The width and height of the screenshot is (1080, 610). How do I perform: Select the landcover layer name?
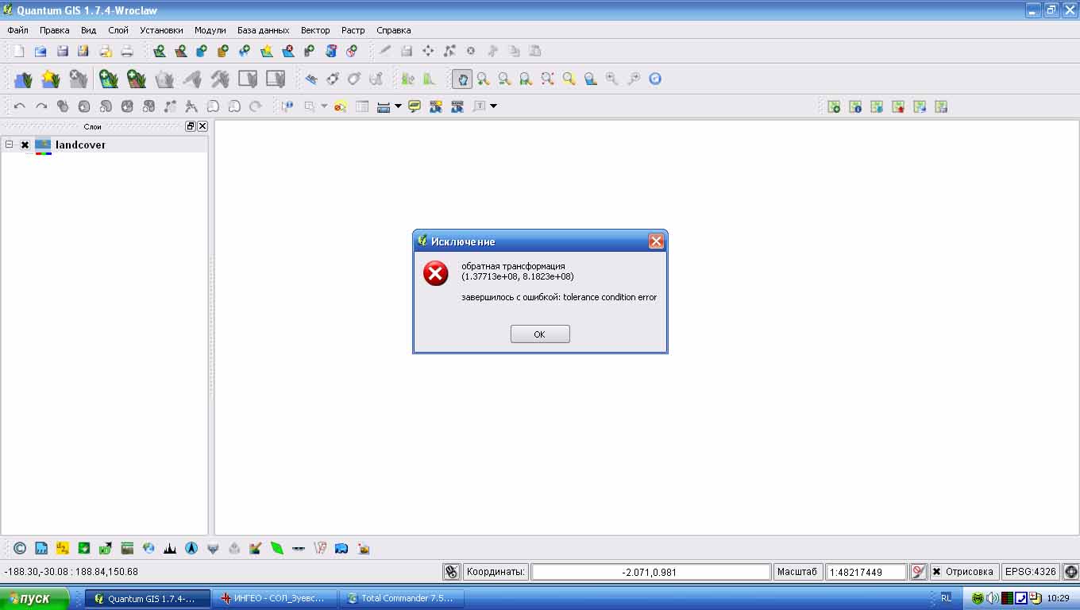coord(80,145)
